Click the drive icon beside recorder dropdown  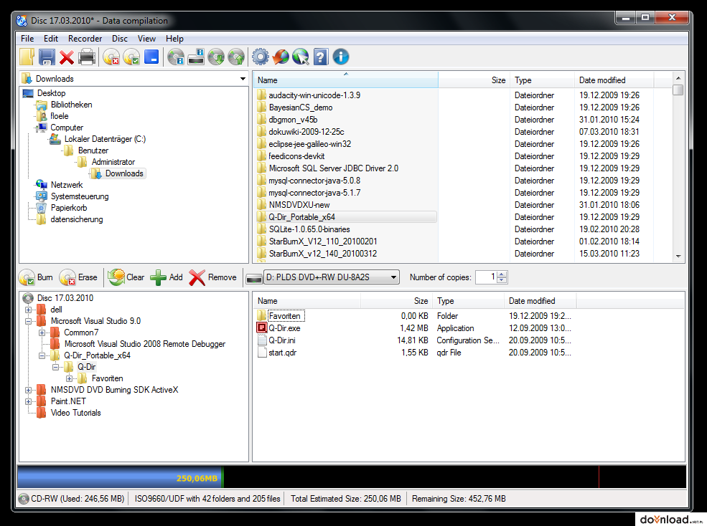tap(254, 278)
